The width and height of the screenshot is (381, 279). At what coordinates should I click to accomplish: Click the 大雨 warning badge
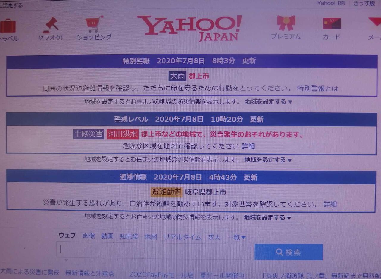177,76
